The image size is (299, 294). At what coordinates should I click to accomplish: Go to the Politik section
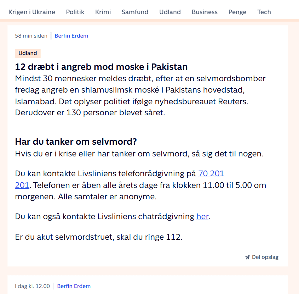(75, 12)
